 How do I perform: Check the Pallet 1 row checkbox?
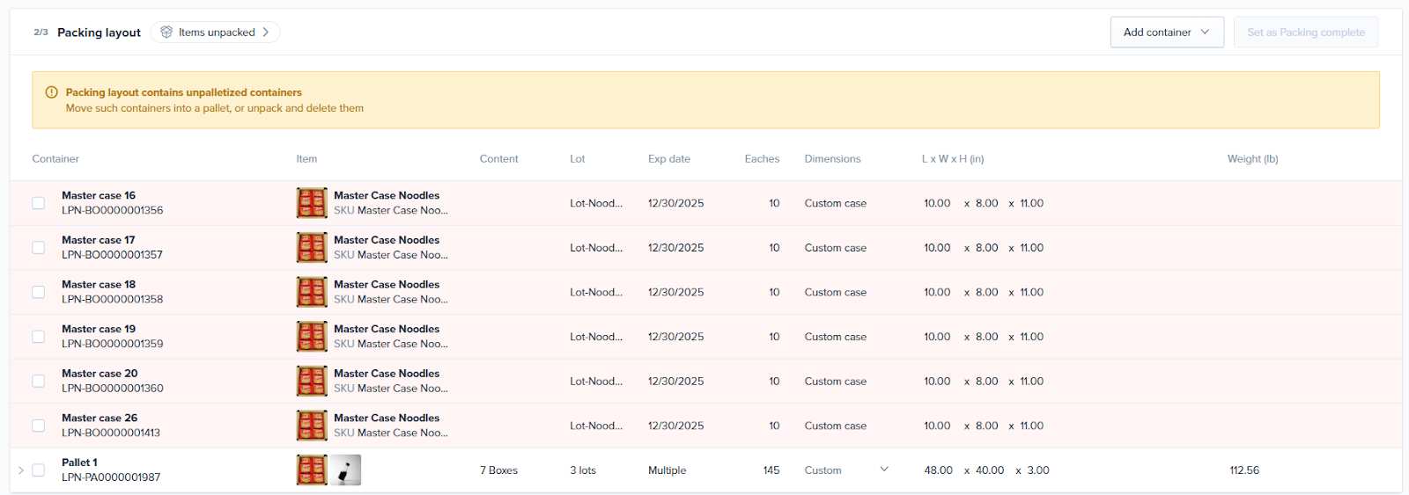[39, 470]
